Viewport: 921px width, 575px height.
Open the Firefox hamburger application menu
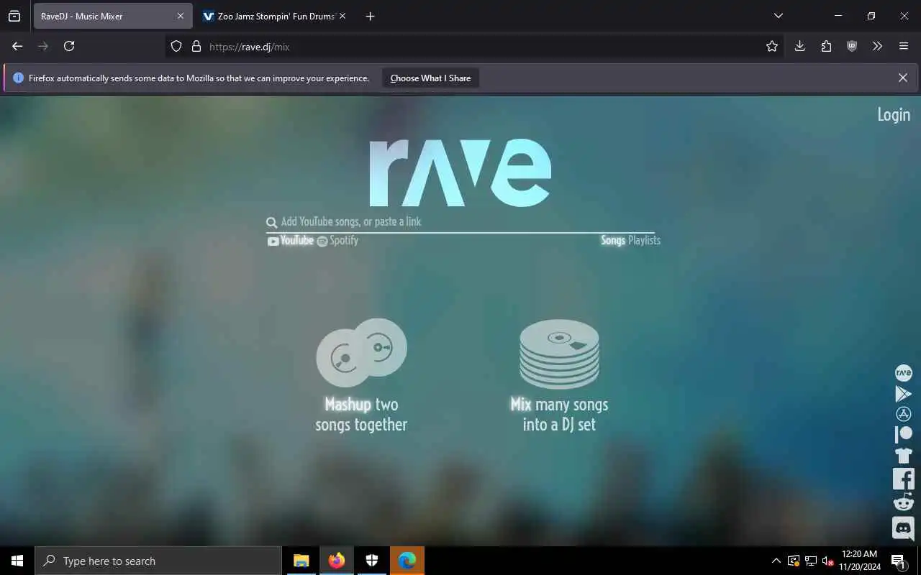904,46
